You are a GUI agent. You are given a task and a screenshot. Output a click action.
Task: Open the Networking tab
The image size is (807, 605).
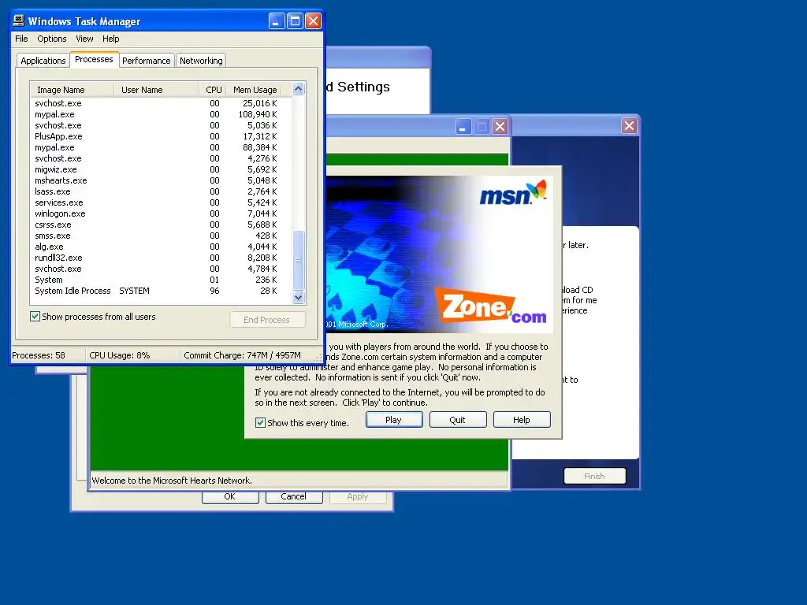pyautogui.click(x=201, y=61)
